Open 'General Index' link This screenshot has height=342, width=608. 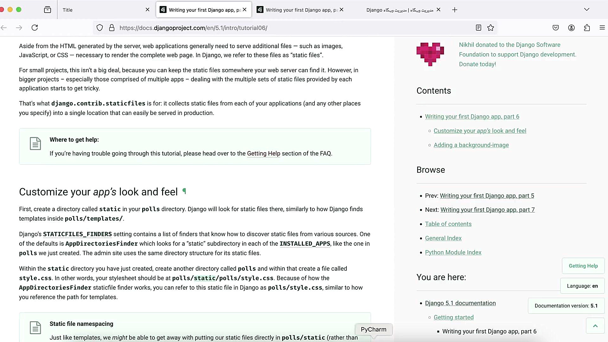coord(443,238)
